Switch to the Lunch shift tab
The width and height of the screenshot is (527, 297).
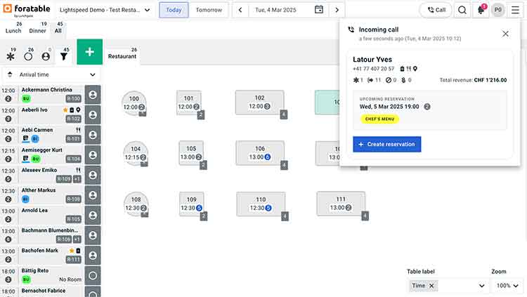(x=13, y=27)
